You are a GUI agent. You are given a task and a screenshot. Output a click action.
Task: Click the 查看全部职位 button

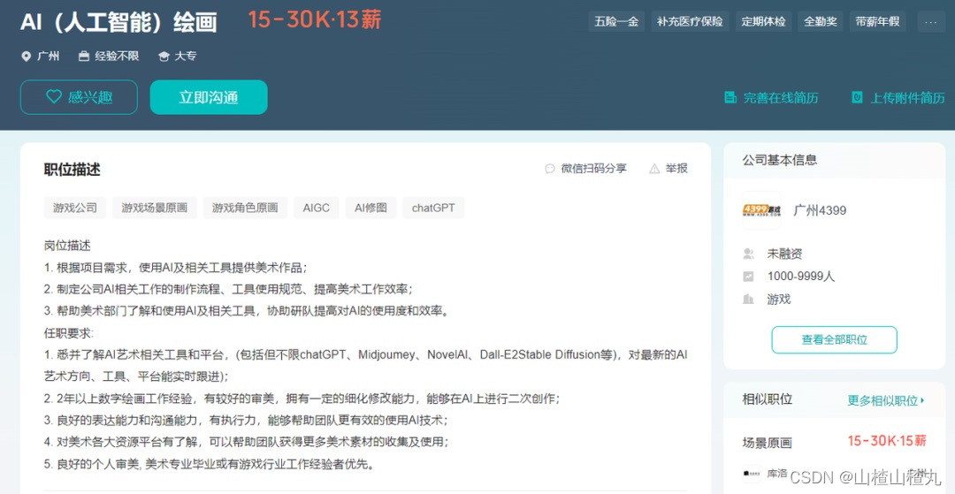point(834,339)
